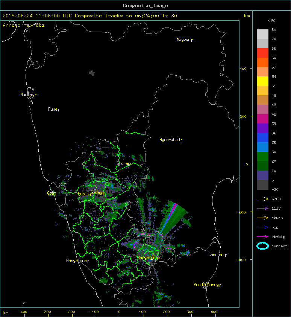The image size is (291, 317).
Task: Click the eburn arrow legend icon
Action: [x=262, y=218]
